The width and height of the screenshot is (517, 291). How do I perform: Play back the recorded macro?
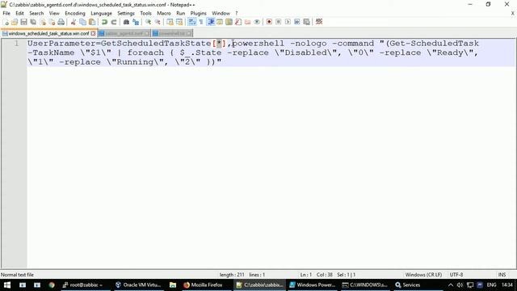(x=288, y=22)
